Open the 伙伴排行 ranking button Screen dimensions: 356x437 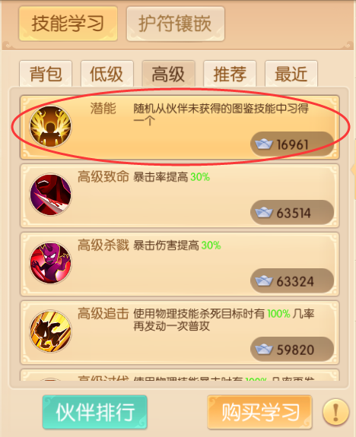pos(95,412)
